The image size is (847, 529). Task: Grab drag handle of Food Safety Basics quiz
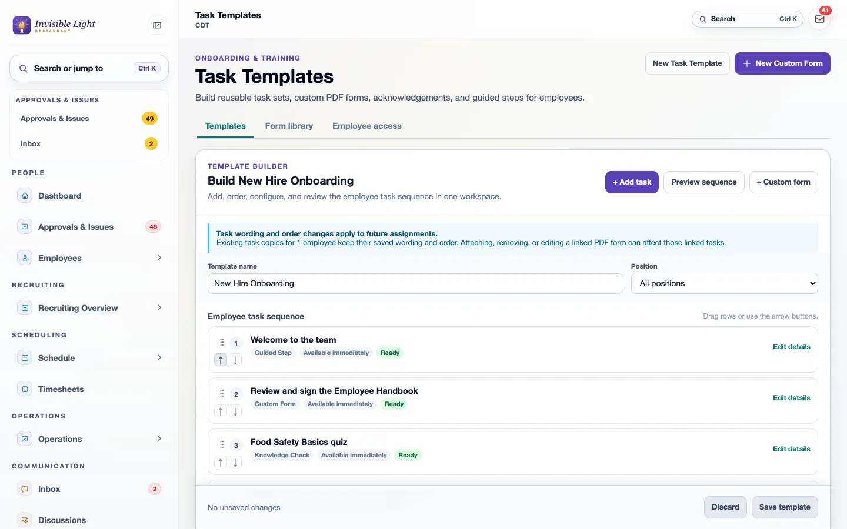[x=222, y=444]
